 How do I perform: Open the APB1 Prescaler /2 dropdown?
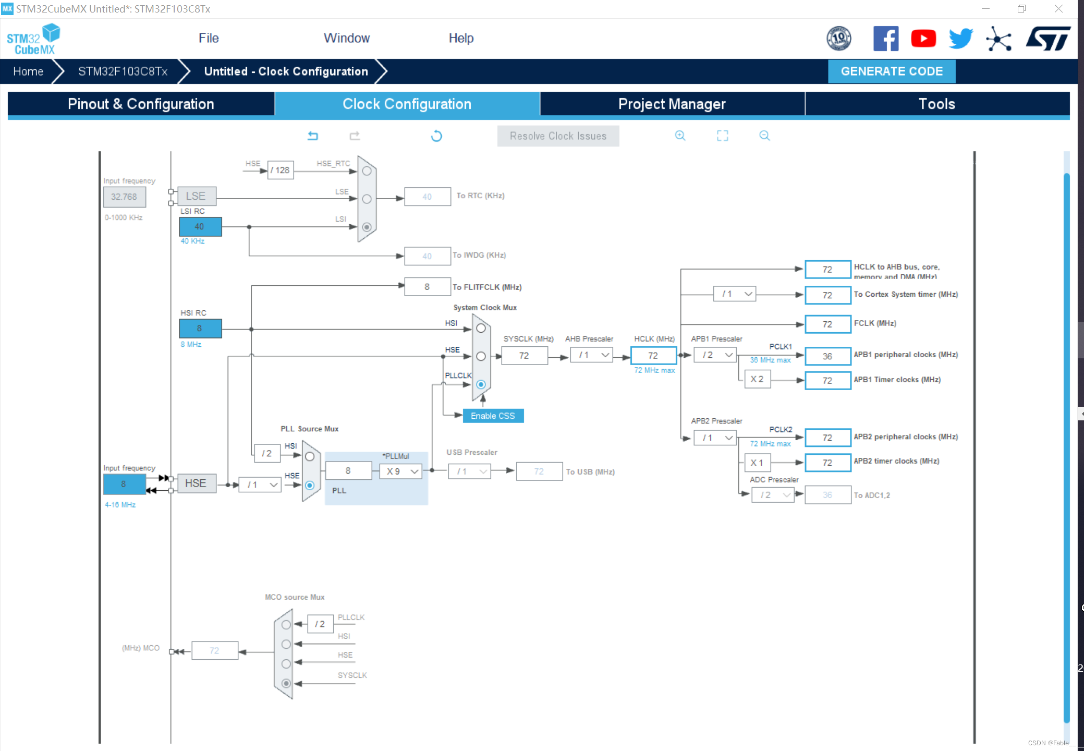(x=715, y=355)
